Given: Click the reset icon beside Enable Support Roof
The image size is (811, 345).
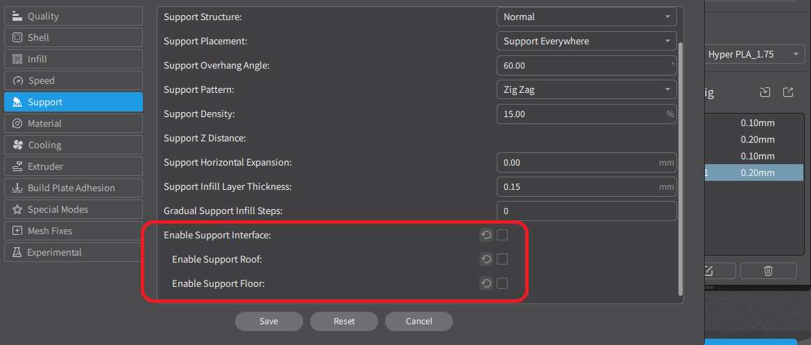Looking at the screenshot, I should click(486, 259).
